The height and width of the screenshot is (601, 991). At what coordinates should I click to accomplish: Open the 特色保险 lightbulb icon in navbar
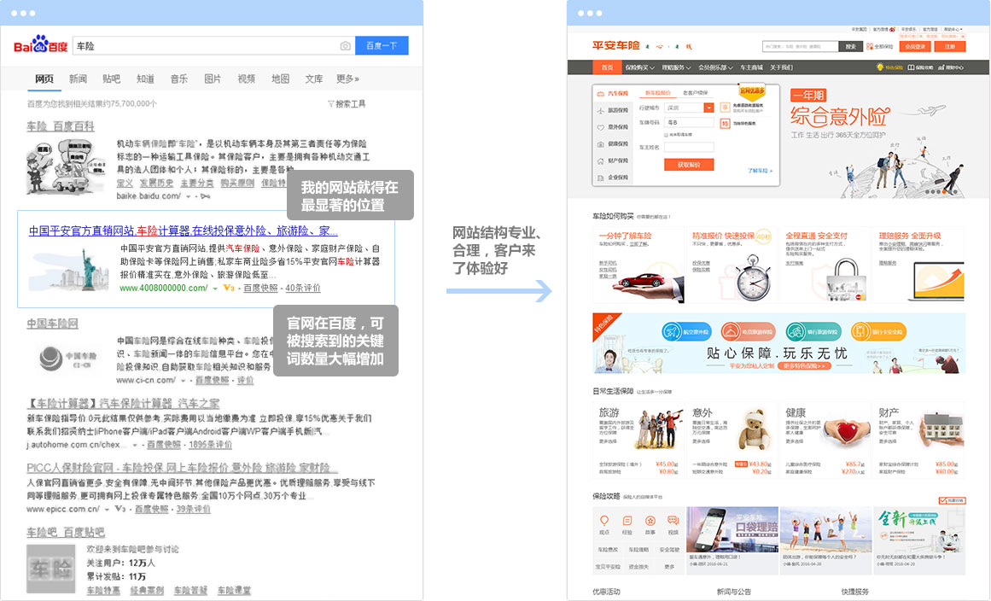(878, 67)
